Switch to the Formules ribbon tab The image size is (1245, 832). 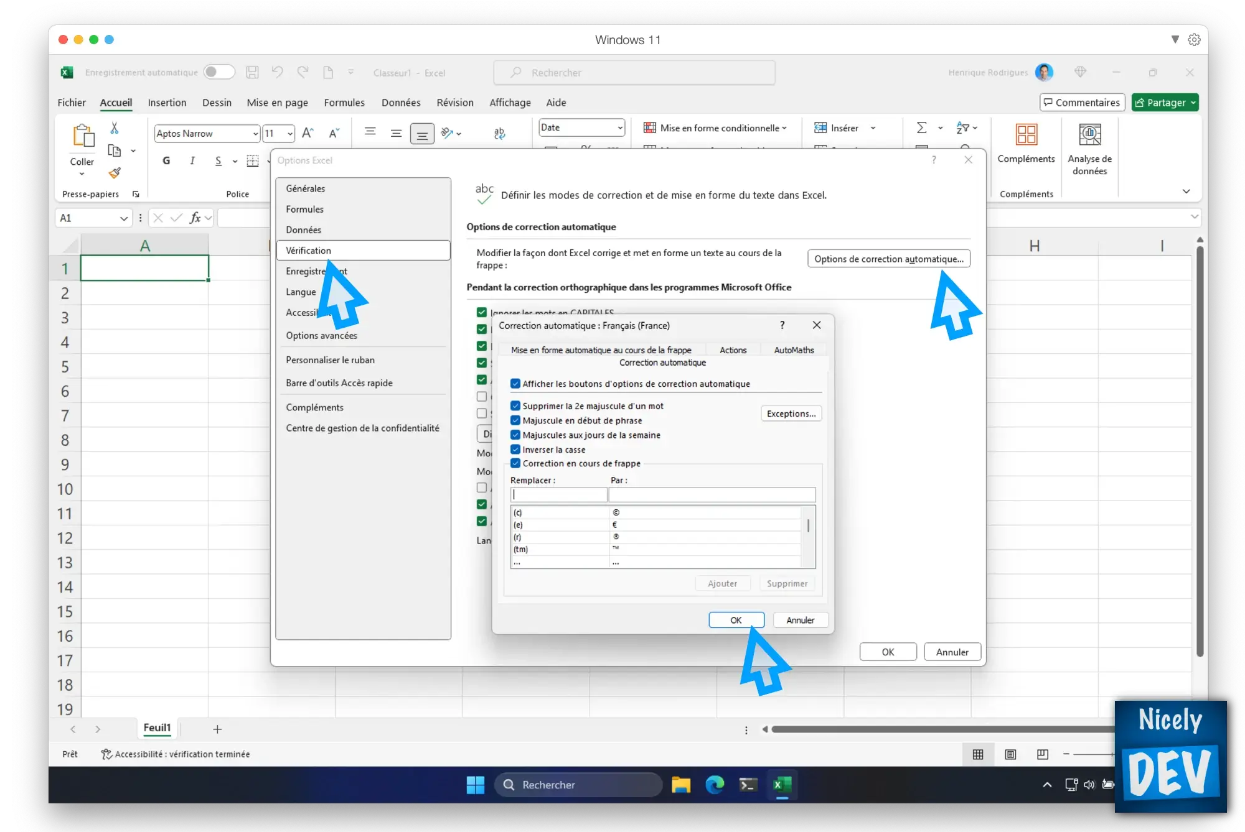344,103
